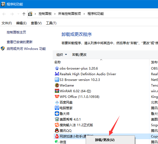Click the 微信 program icon

coord(57,142)
